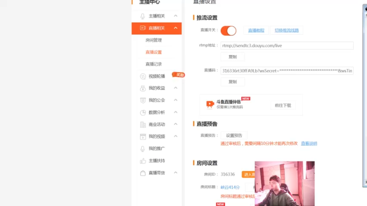The height and width of the screenshot is (206, 367).
Task: Click the thumbs-up icon beside 主播扶持
Action: tap(143, 161)
